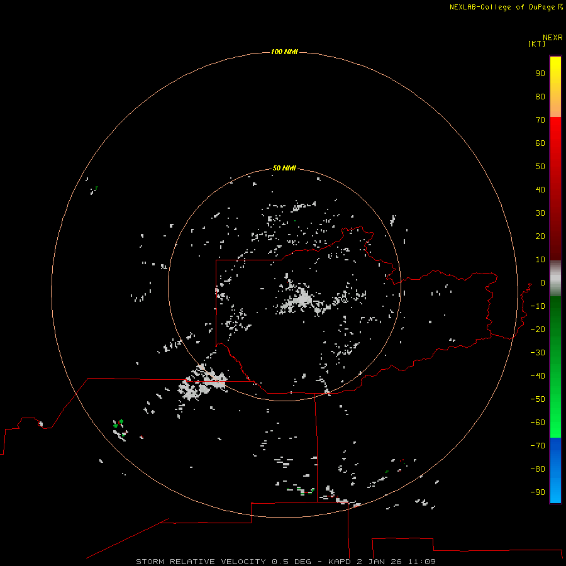Pick the green segment of the color bar

point(555,367)
